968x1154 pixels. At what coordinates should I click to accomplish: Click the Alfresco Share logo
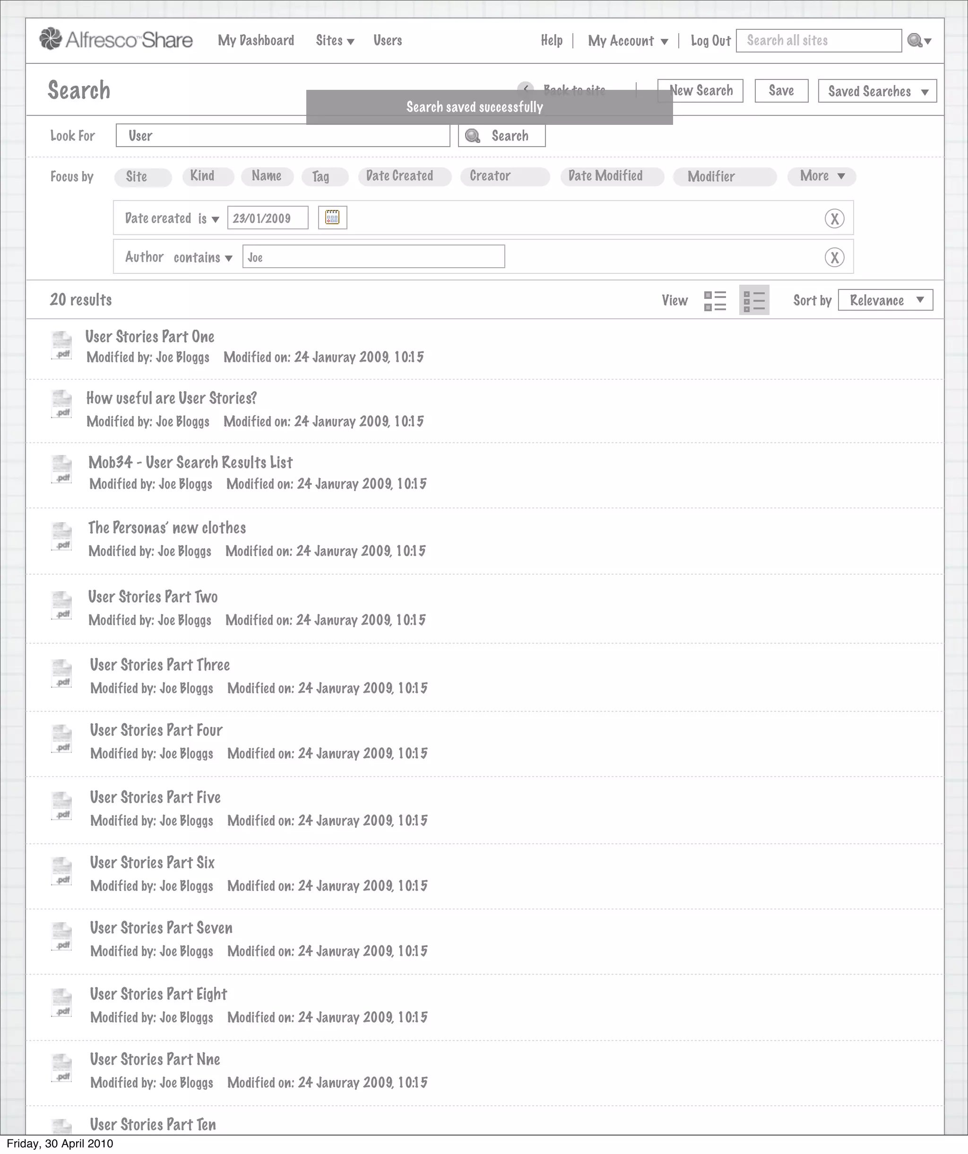point(116,40)
